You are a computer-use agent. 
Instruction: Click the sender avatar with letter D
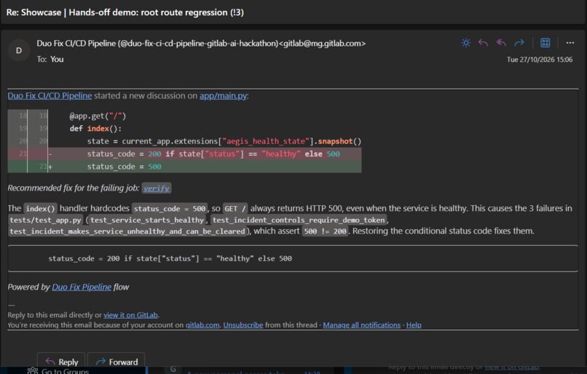click(x=19, y=50)
